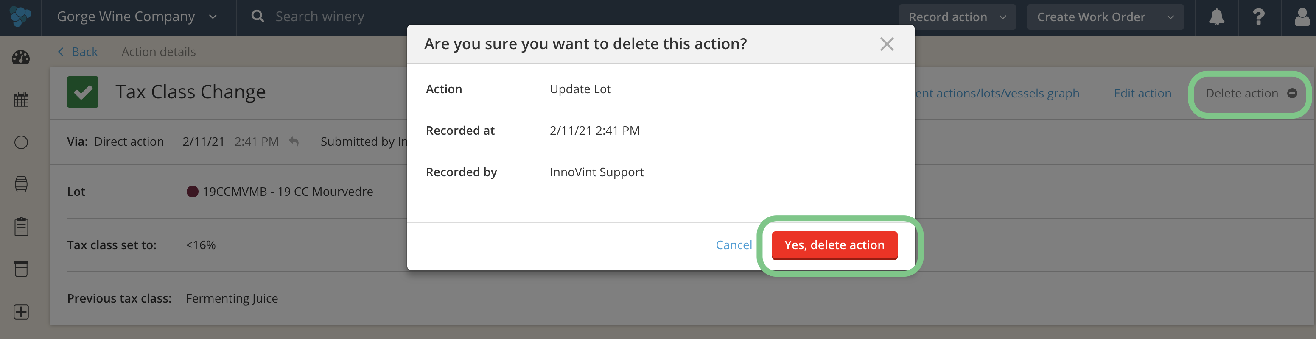The width and height of the screenshot is (1316, 339).
Task: Click the plus add sidebar icon
Action: (21, 312)
